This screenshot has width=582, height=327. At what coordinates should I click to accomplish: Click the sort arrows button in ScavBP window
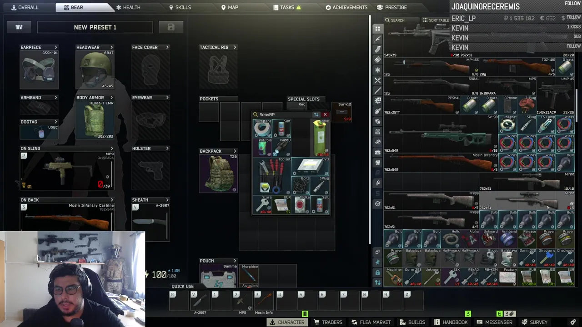click(x=316, y=114)
